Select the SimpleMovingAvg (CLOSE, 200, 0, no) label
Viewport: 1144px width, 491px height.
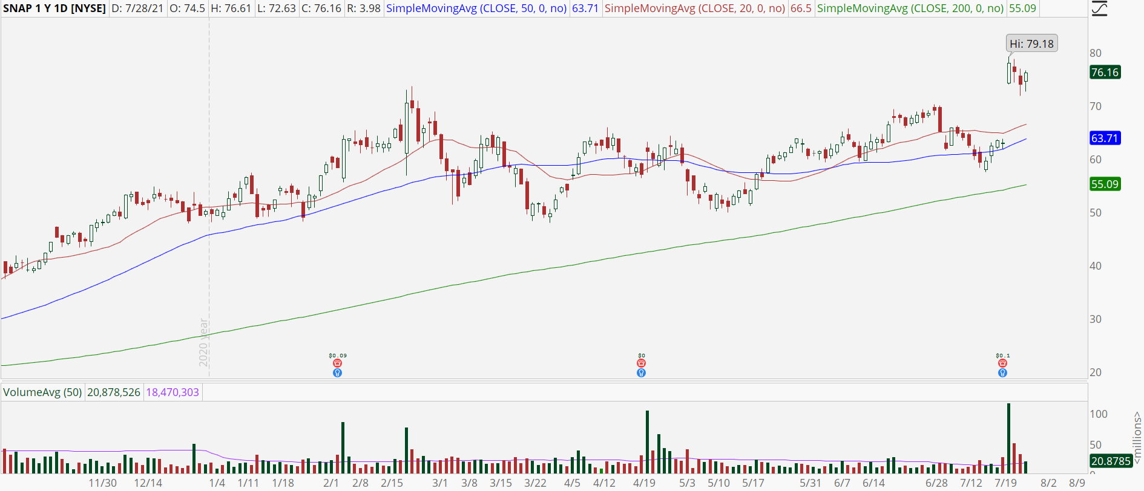910,8
